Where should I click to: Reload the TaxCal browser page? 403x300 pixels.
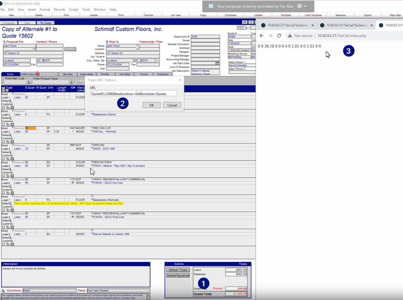279,36
